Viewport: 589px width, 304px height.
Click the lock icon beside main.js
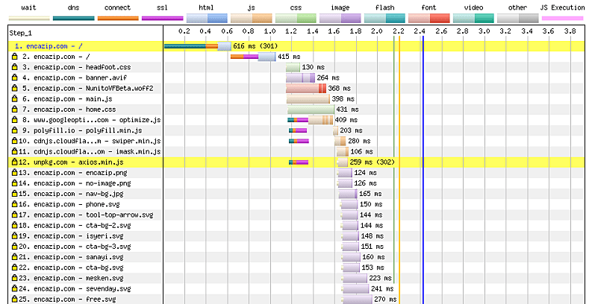[15, 99]
